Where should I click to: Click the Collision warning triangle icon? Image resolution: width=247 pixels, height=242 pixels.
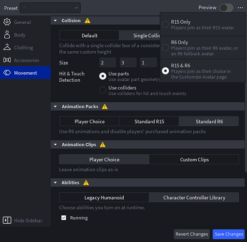pyautogui.click(x=87, y=21)
